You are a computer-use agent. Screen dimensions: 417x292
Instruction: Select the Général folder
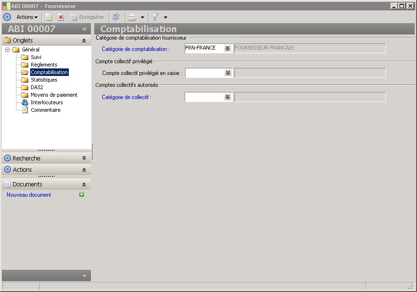point(30,50)
